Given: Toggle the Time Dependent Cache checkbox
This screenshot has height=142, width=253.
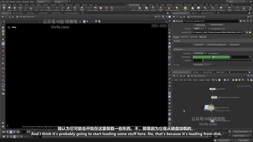Looking at the screenshot, I should (x=208, y=29).
